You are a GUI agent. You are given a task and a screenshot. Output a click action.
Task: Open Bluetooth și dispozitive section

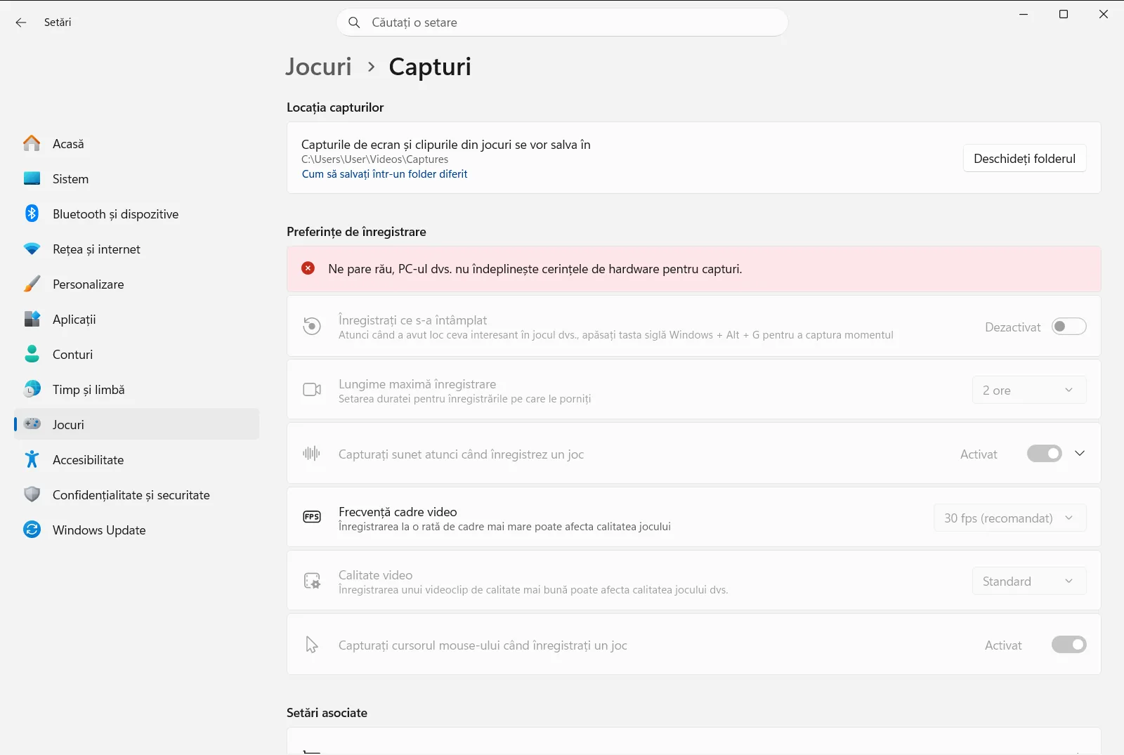click(x=137, y=214)
